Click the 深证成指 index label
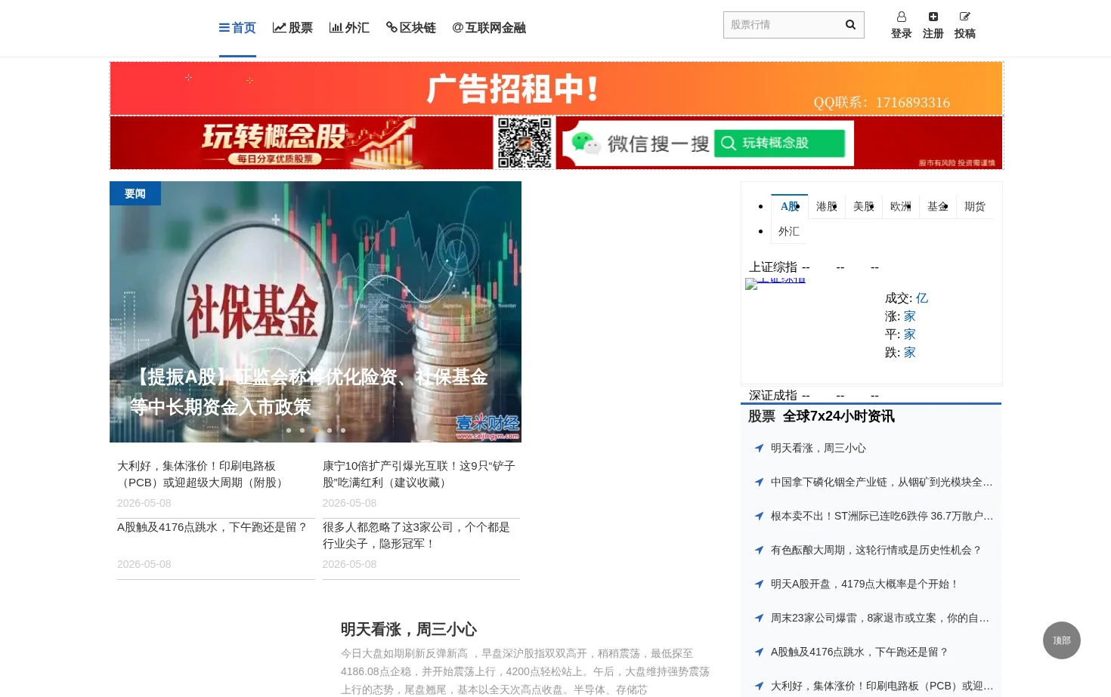 [773, 396]
